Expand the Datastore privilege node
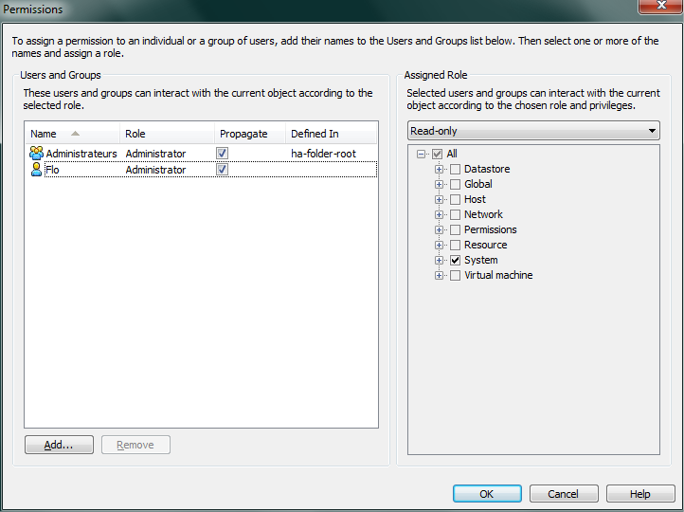The height and width of the screenshot is (512, 684). pyautogui.click(x=439, y=169)
